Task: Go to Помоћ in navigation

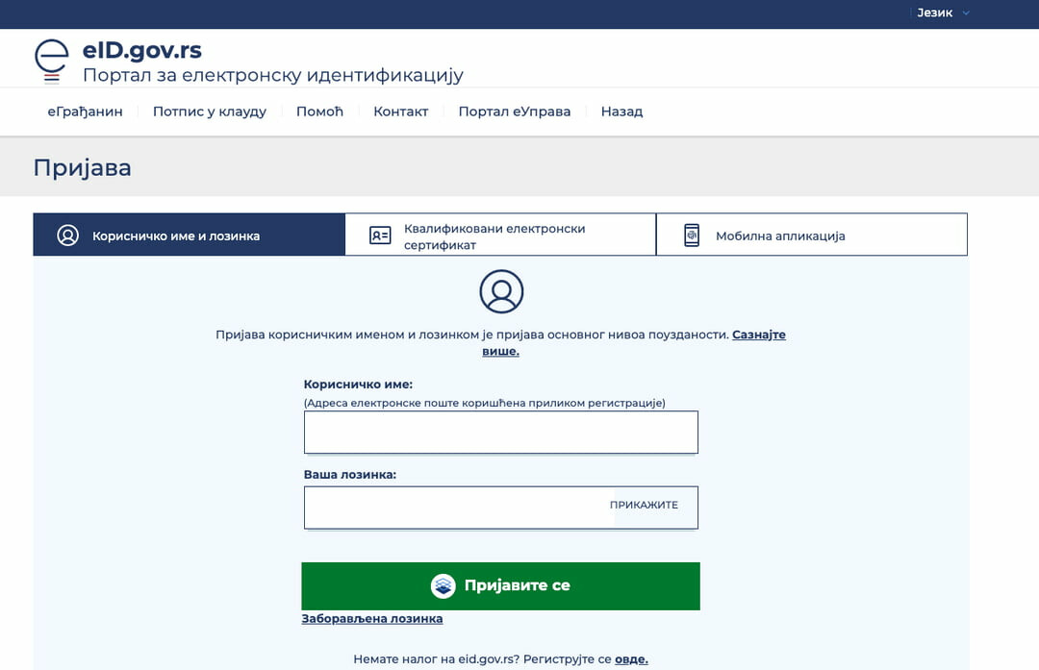Action: coord(319,112)
